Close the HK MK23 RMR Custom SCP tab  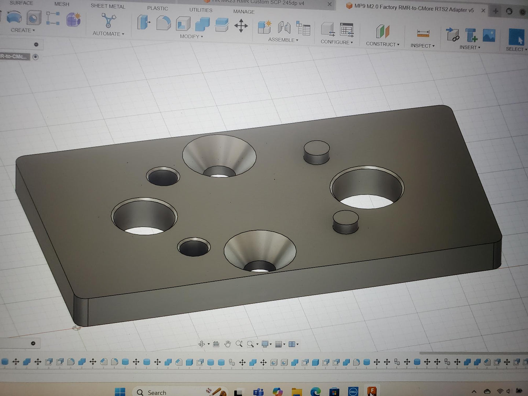329,4
